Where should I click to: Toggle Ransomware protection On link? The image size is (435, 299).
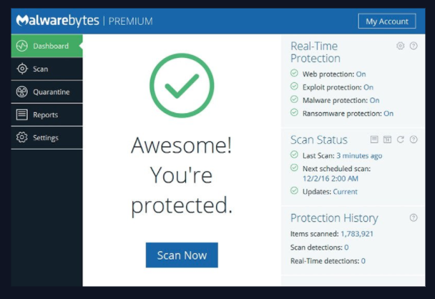click(x=388, y=113)
